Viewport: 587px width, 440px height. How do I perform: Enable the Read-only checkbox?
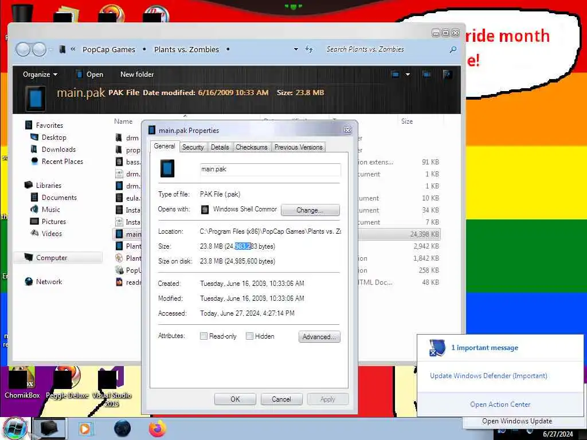point(204,336)
